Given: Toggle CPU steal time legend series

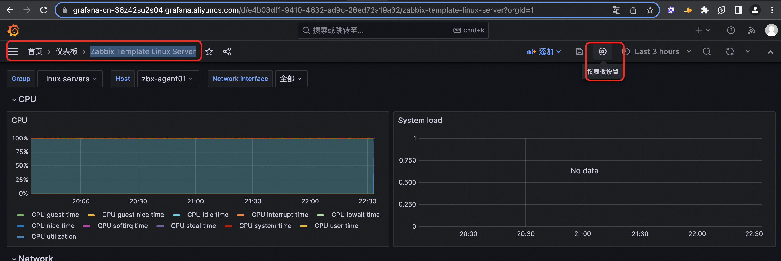Looking at the screenshot, I should (193, 226).
